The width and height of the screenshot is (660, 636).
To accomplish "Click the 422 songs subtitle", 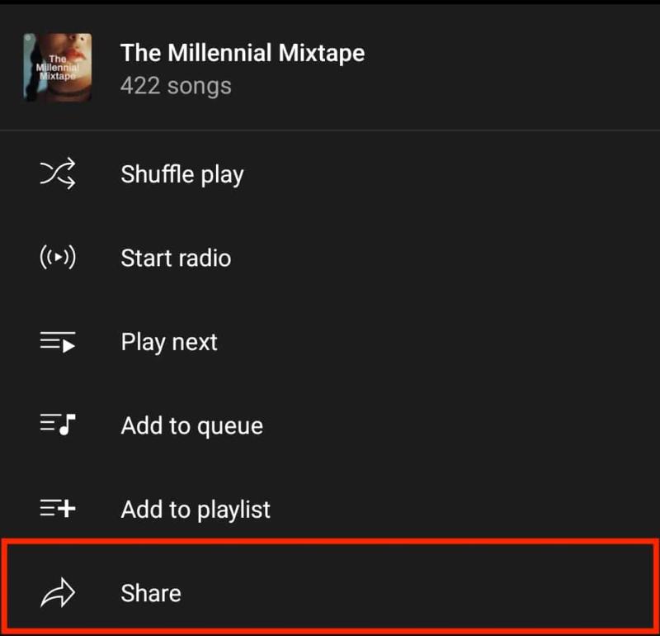I will [x=176, y=86].
